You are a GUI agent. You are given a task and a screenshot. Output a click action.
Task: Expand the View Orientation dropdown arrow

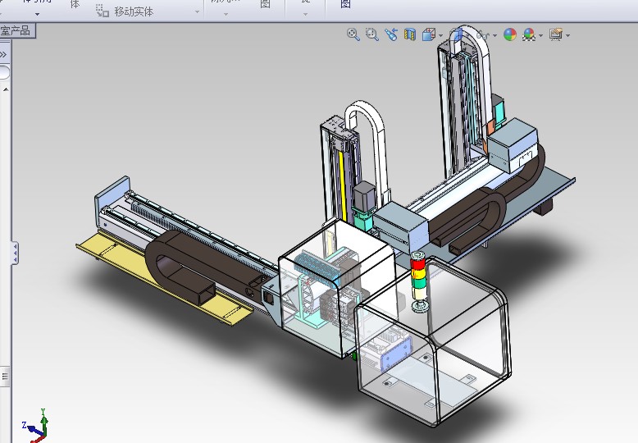tap(441, 36)
